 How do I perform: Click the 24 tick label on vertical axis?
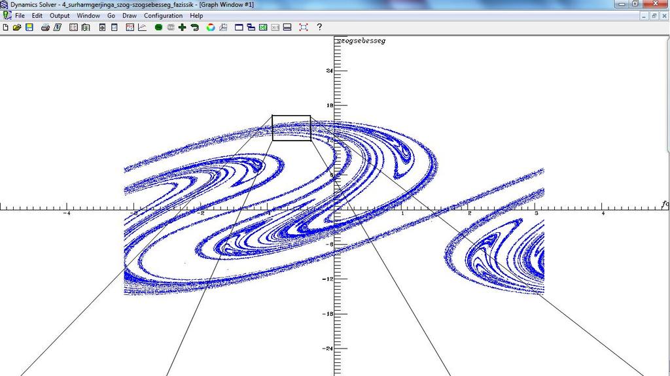330,71
